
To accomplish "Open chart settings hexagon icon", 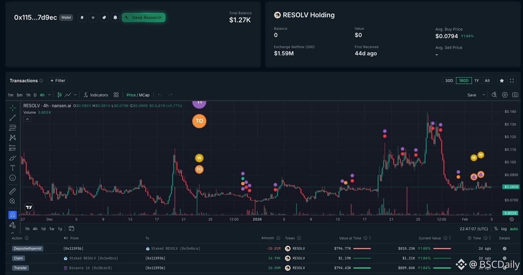I will point(505,95).
